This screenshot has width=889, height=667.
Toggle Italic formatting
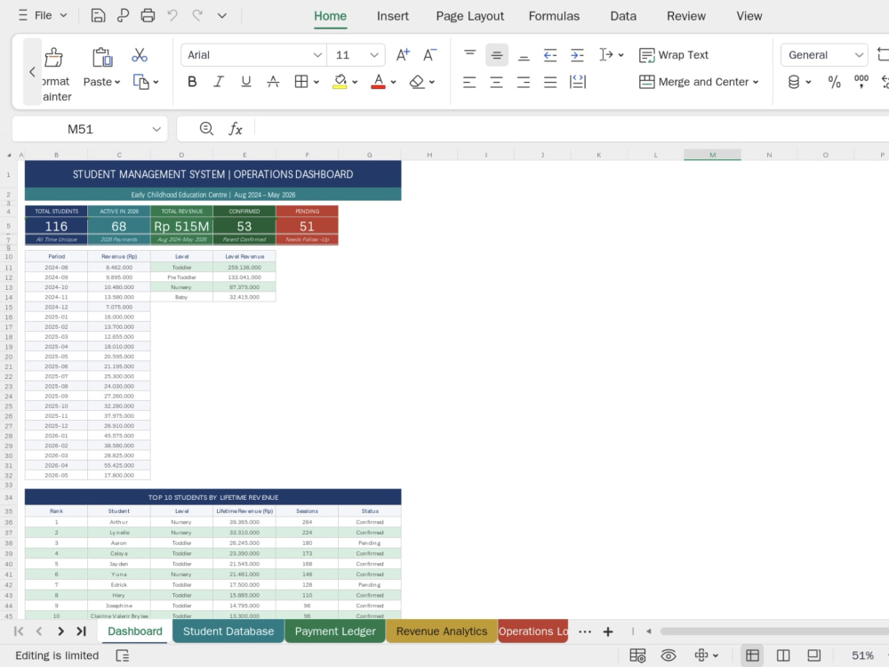219,82
